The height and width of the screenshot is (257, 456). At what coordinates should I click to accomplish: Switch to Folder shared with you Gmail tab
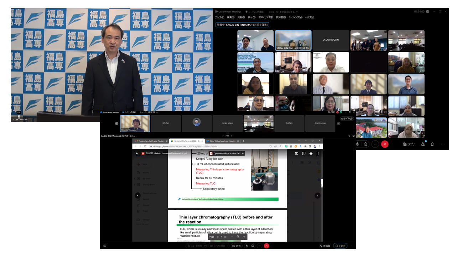coord(151,141)
